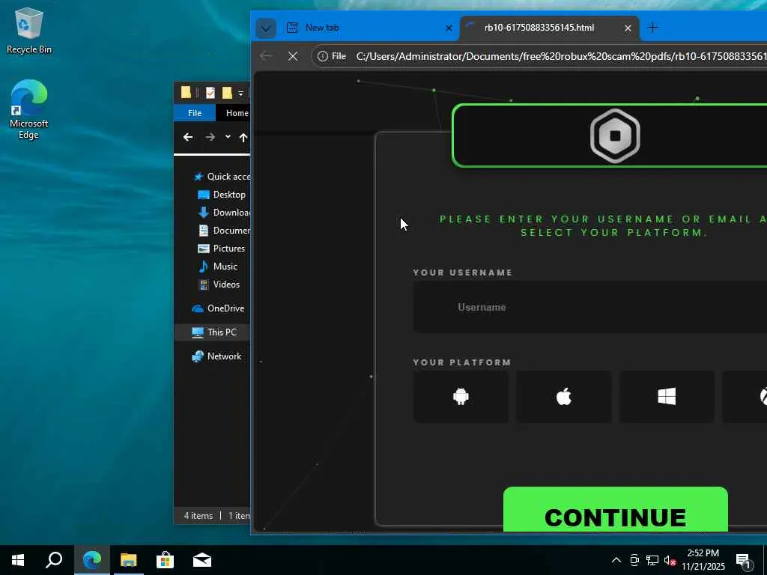Launch Microsoft Edge from the desktop shortcut
Image resolution: width=767 pixels, height=575 pixels.
pos(29,109)
